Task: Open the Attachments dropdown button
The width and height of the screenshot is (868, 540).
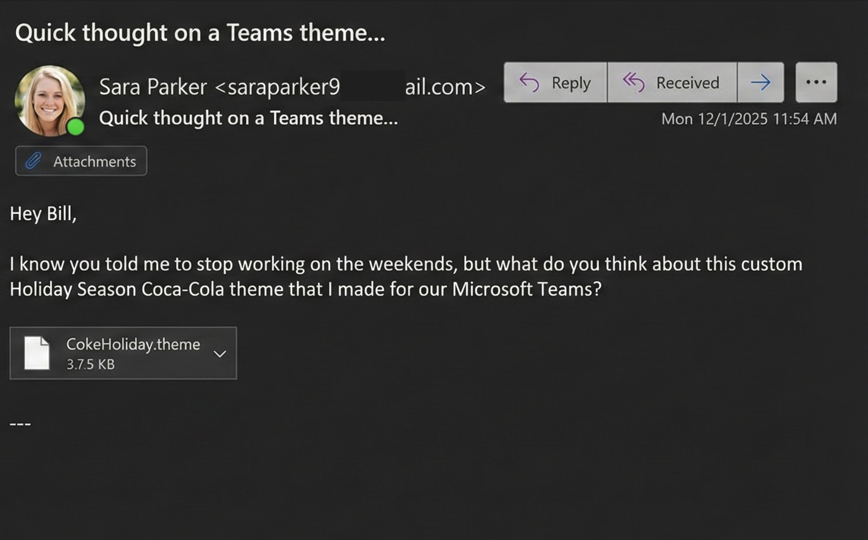Action: pos(81,160)
